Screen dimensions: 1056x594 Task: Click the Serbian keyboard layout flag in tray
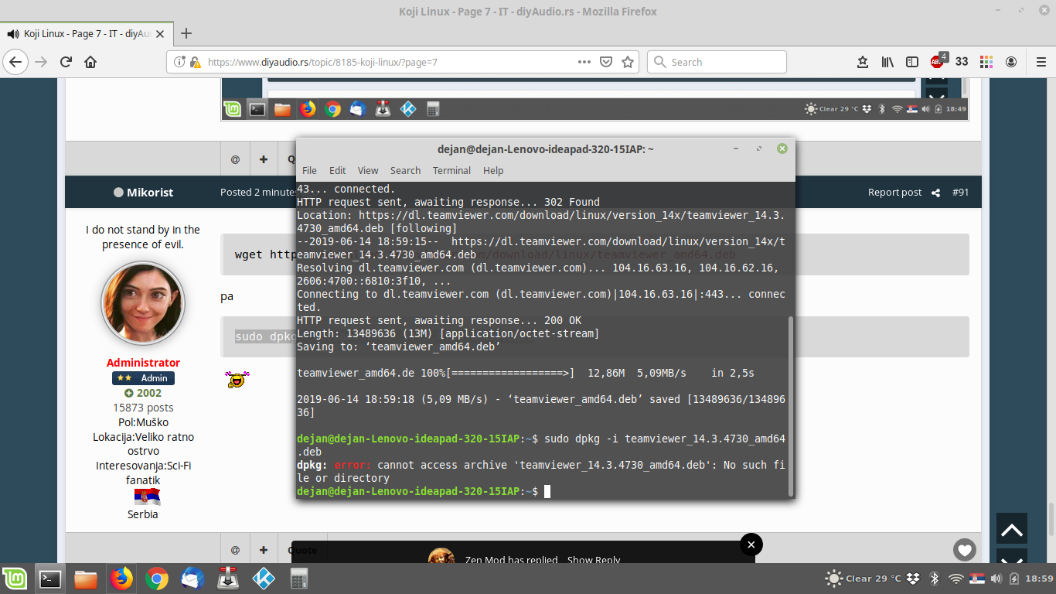point(976,579)
